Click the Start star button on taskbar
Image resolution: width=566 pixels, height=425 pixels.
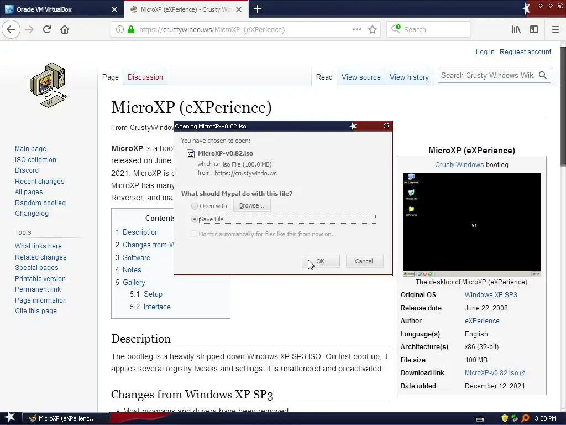tap(10, 418)
